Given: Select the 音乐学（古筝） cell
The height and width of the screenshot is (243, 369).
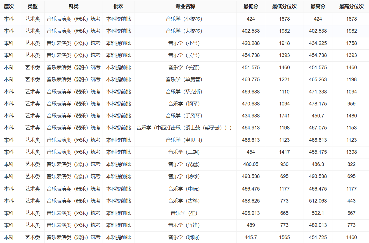Looking at the screenshot, I should click(185, 201).
